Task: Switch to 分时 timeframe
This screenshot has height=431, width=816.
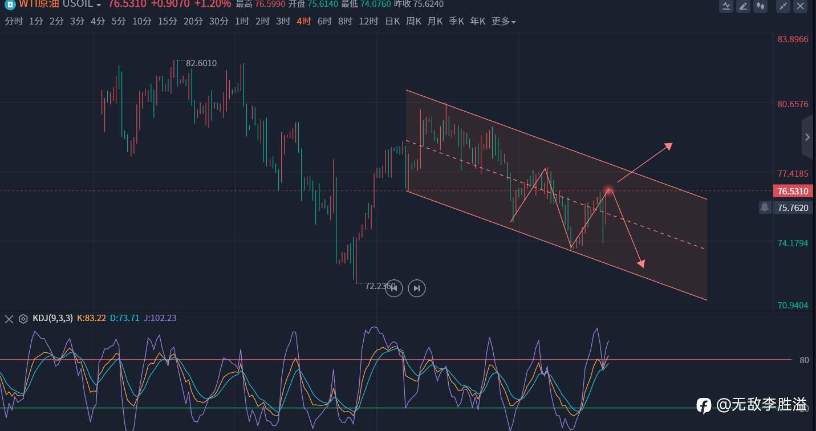Action: point(14,22)
